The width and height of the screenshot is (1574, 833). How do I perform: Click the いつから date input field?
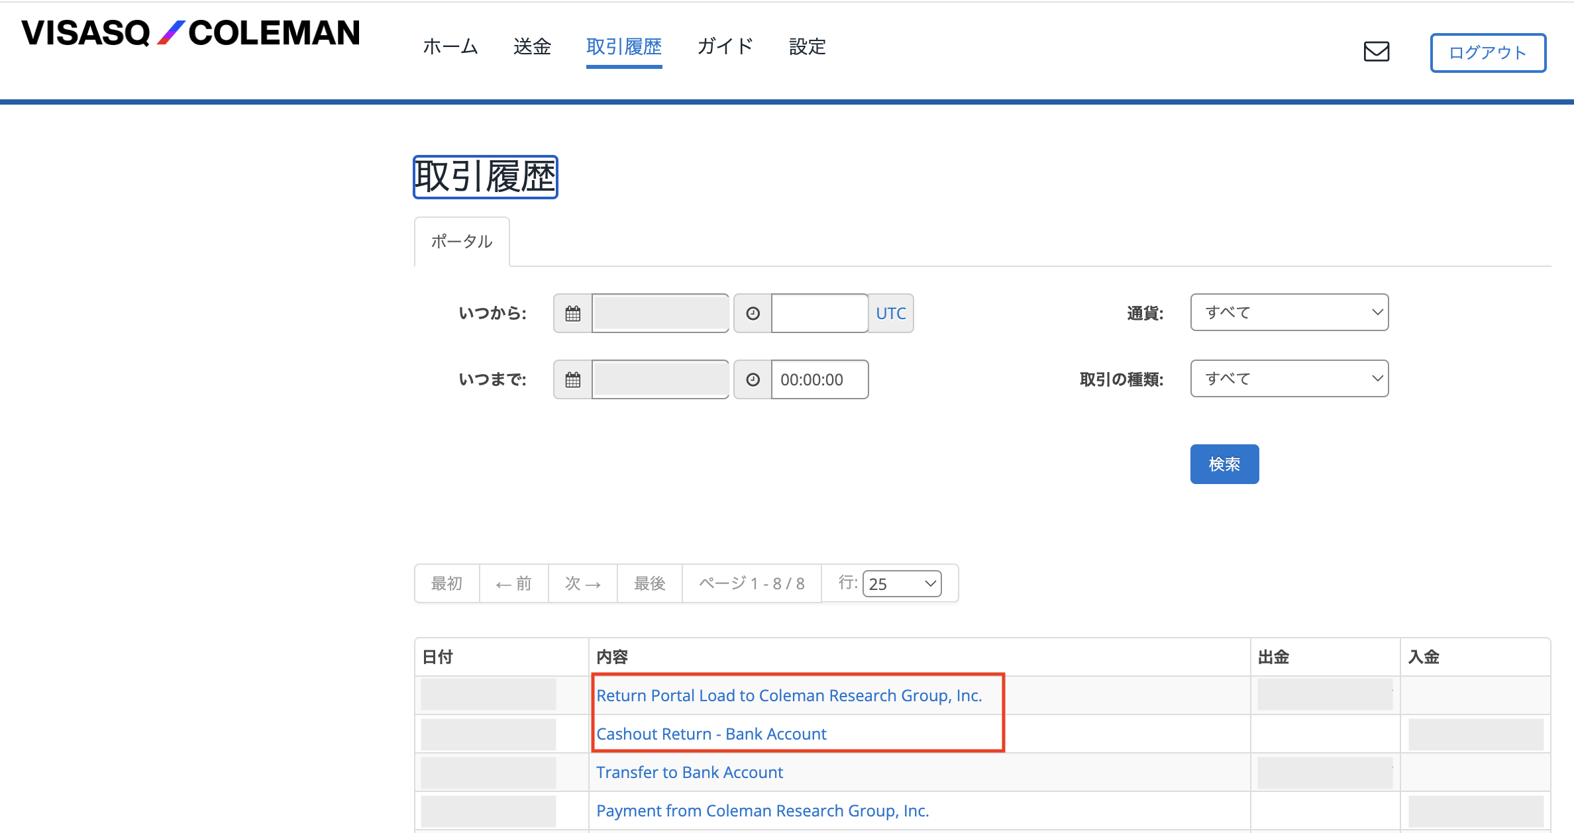tap(660, 313)
